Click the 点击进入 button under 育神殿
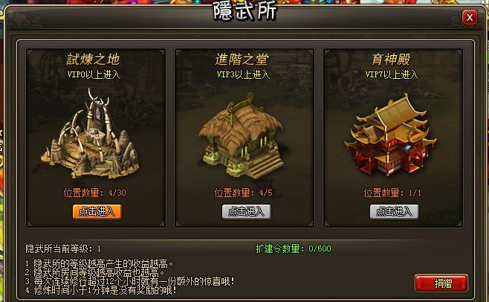Viewport: 489px width, 302px height. [x=394, y=212]
